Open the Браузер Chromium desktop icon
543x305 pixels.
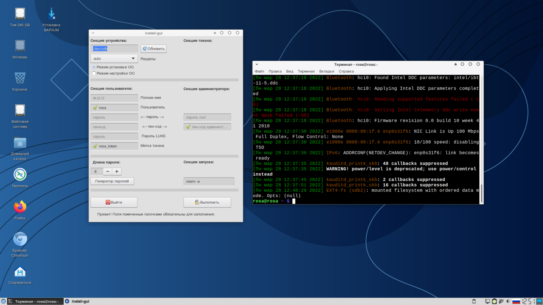[20, 239]
